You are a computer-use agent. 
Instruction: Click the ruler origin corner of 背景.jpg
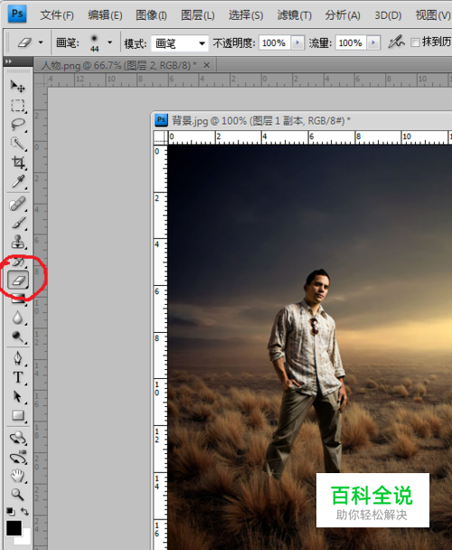[x=161, y=137]
